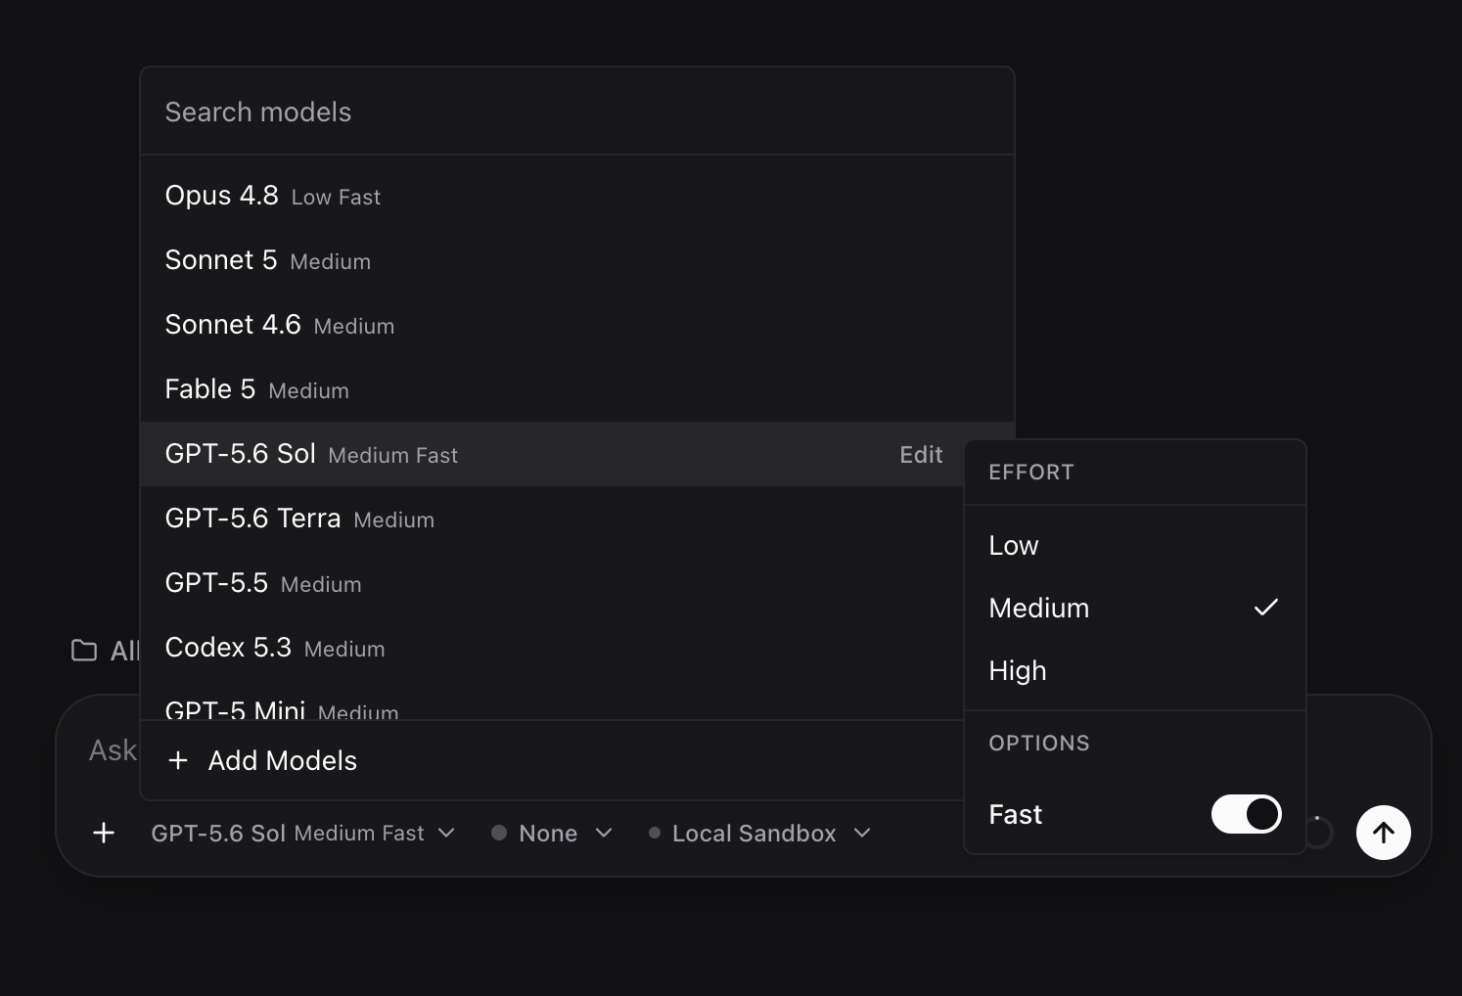This screenshot has width=1462, height=996.
Task: Click the plus attach icon in the prompt bar
Action: tap(104, 833)
